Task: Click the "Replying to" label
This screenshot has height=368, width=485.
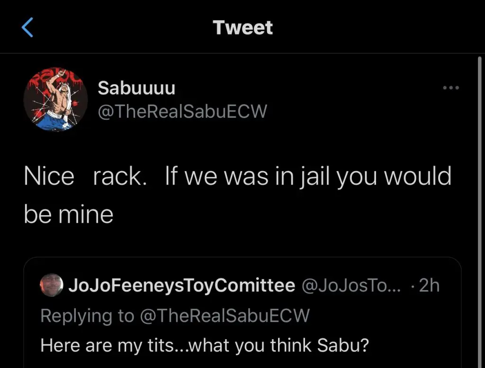Action: tap(87, 315)
